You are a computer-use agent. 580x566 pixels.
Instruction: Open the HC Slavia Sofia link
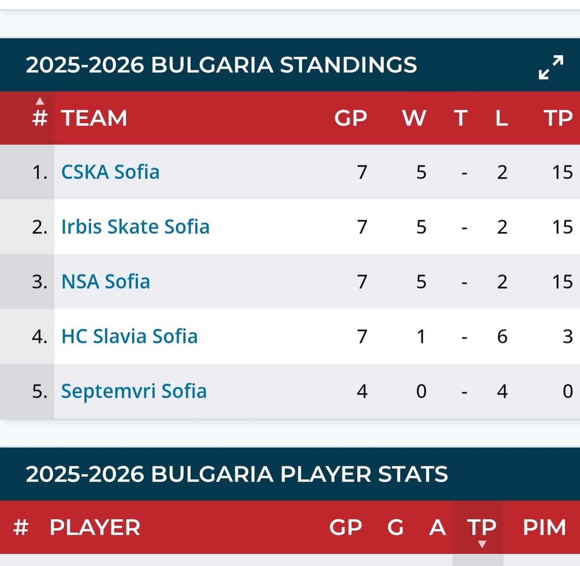pyautogui.click(x=129, y=336)
